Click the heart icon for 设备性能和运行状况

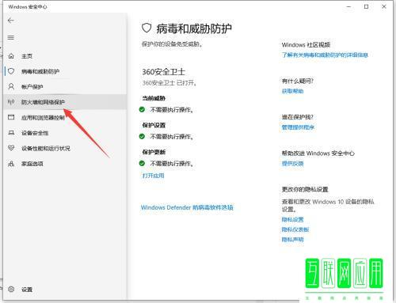11,148
